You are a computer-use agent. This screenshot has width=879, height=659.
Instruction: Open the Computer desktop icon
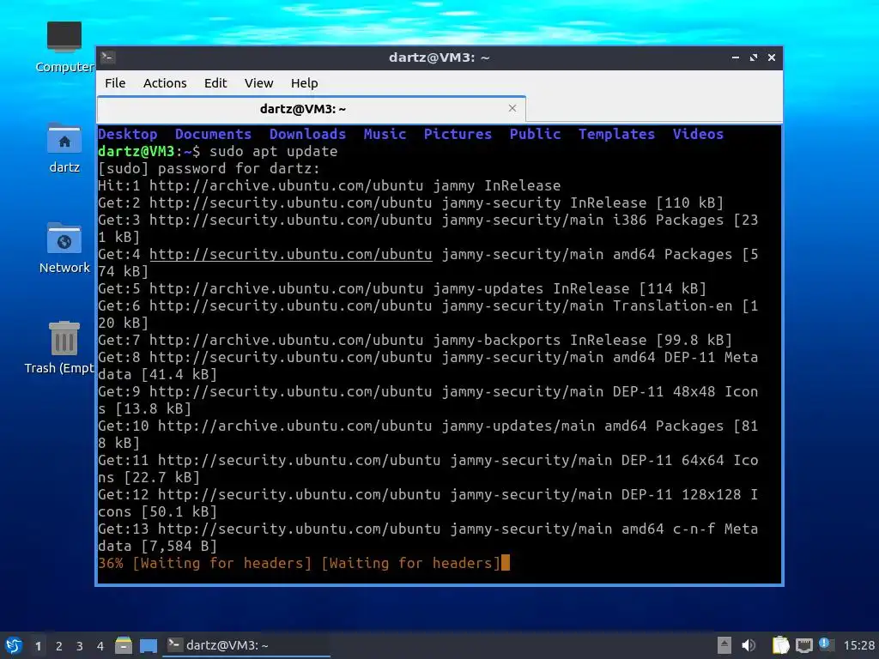point(64,46)
